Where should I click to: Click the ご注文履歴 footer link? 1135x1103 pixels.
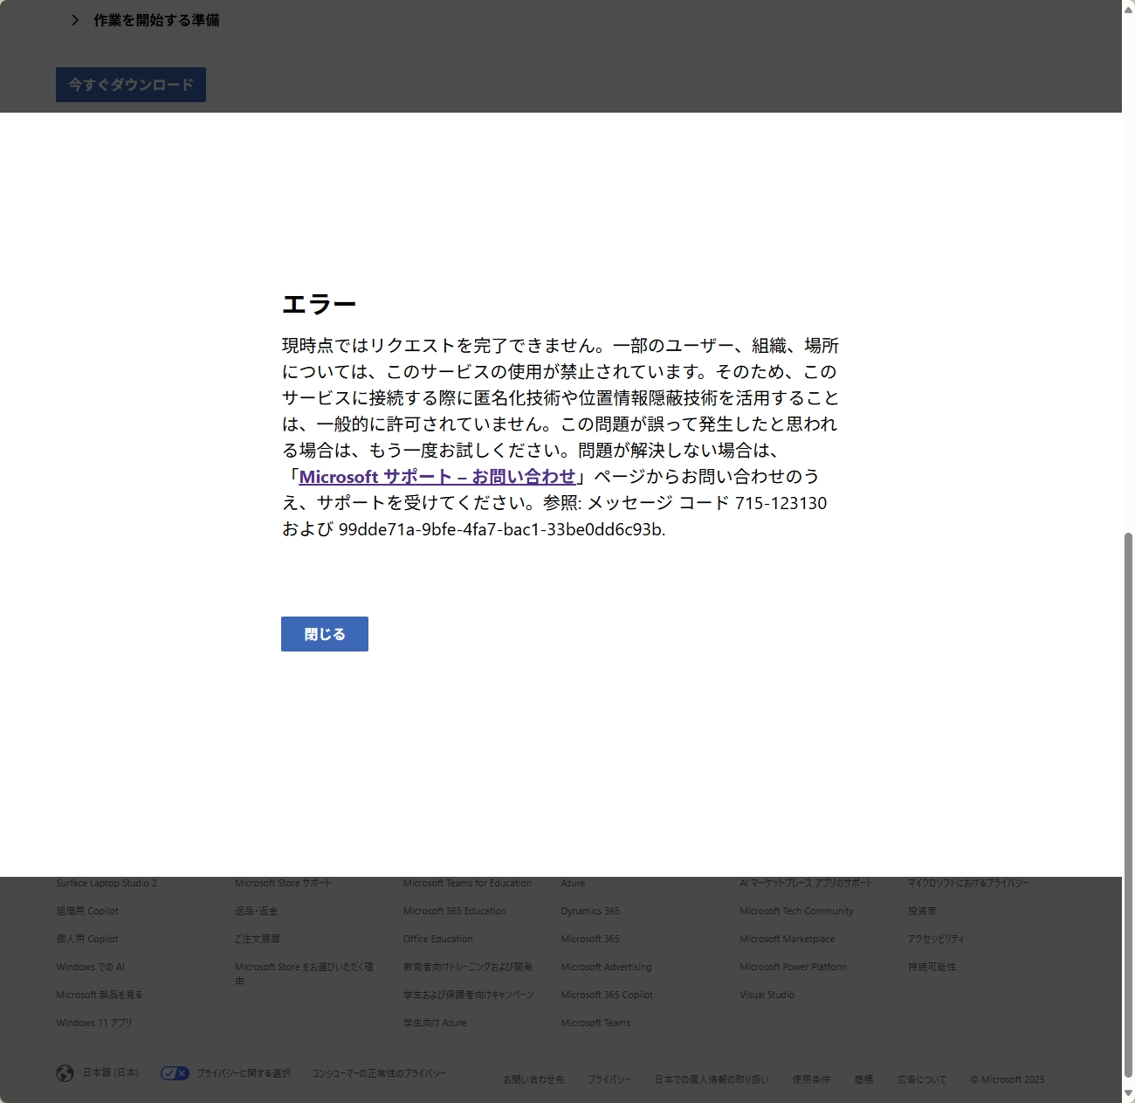tap(258, 939)
